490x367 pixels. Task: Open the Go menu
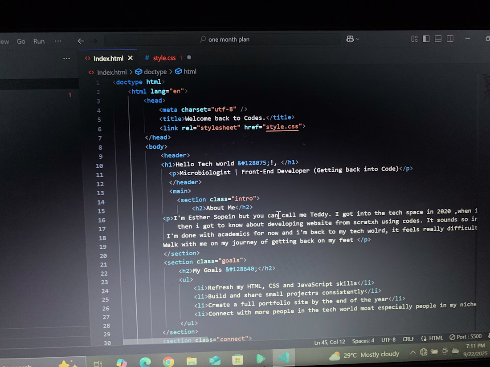[21, 41]
